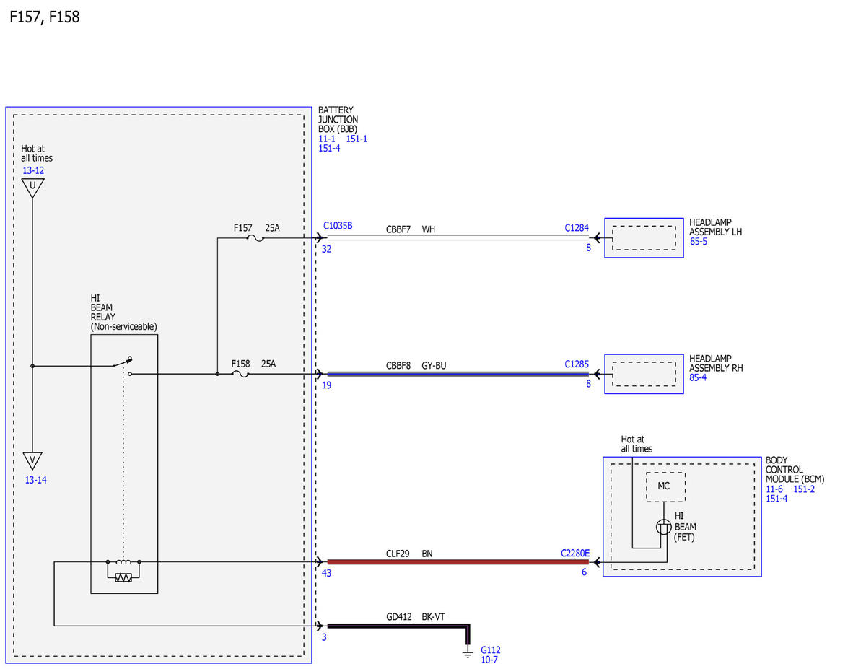
Task: Click the HI BEAM relay coil symbol
Action: [123, 561]
